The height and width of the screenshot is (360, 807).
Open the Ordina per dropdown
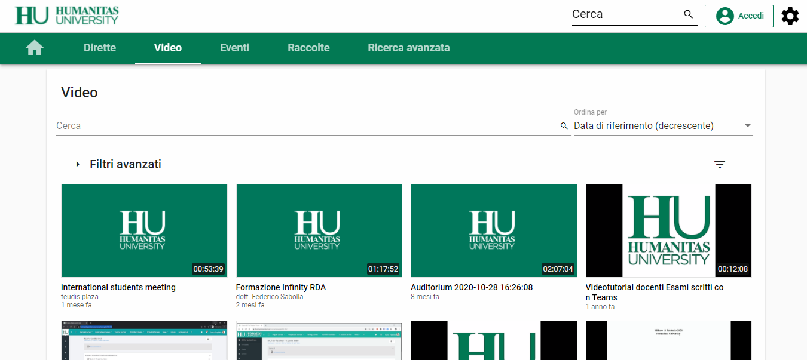(663, 126)
